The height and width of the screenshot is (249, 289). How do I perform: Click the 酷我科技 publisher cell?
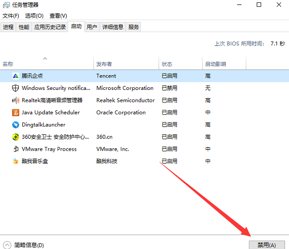107,161
